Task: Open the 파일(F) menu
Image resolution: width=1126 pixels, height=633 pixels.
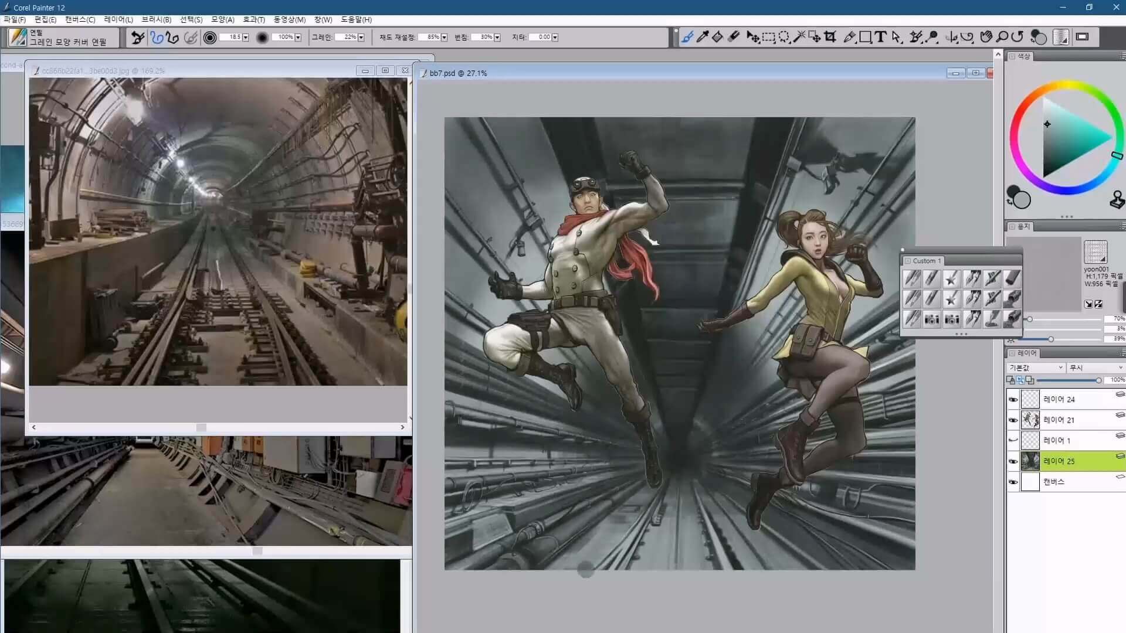Action: point(15,20)
